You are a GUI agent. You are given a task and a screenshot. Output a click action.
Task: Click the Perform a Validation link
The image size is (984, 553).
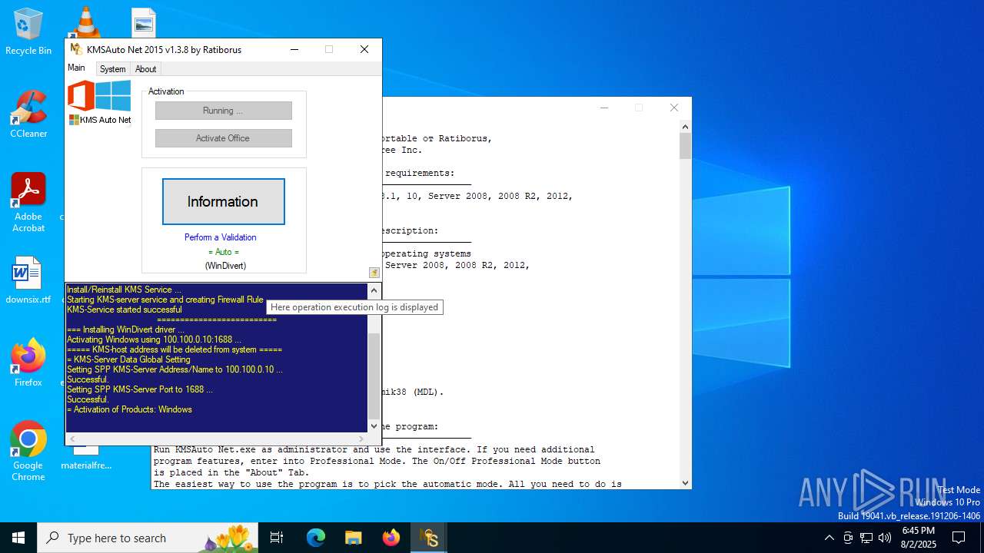[x=221, y=237]
